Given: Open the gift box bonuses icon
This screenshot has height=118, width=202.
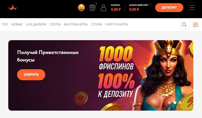Looking at the screenshot, I should tap(92, 8).
